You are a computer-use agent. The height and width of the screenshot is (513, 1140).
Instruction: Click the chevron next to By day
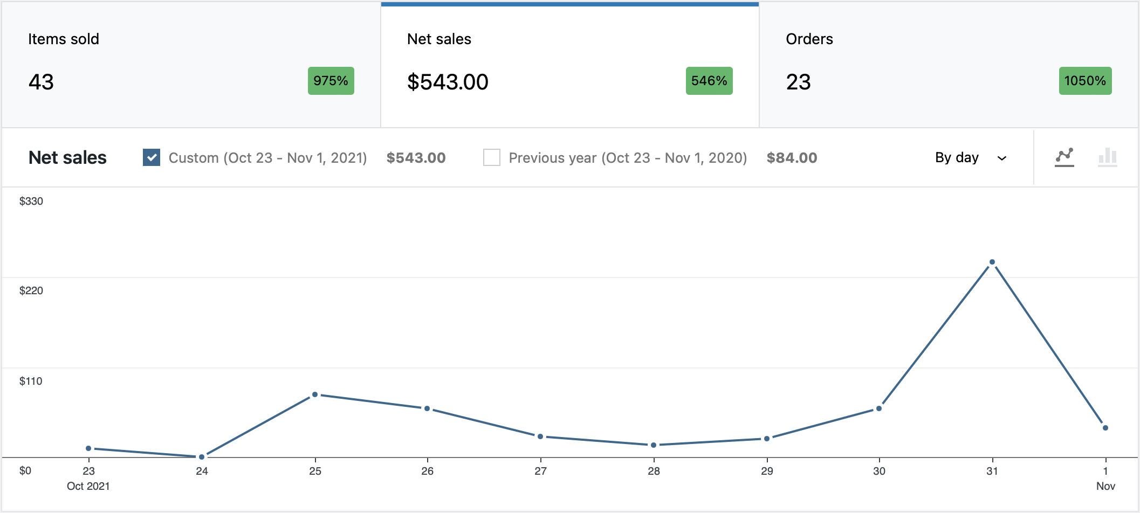click(1002, 158)
